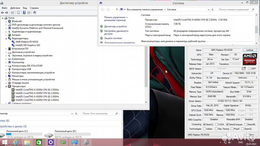Click Refresh icon in Система address bar
This screenshot has height=146, width=260.
(213, 10)
